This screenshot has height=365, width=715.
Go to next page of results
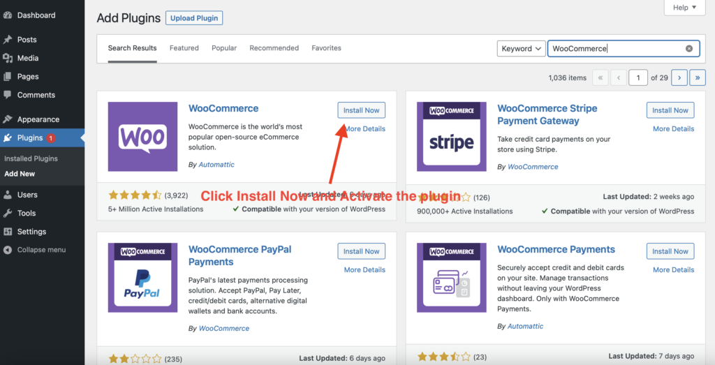[679, 77]
